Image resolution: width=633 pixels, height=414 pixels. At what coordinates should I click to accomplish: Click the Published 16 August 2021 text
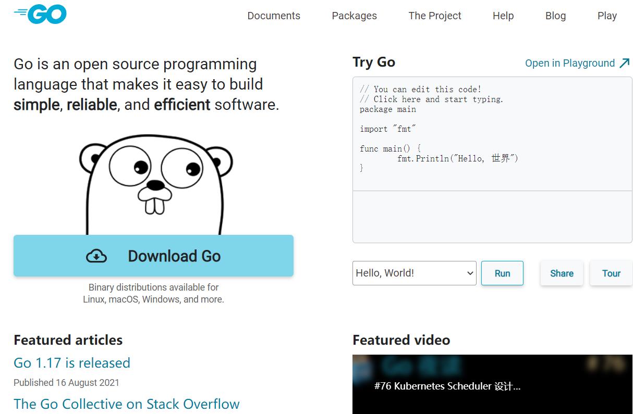[66, 383]
